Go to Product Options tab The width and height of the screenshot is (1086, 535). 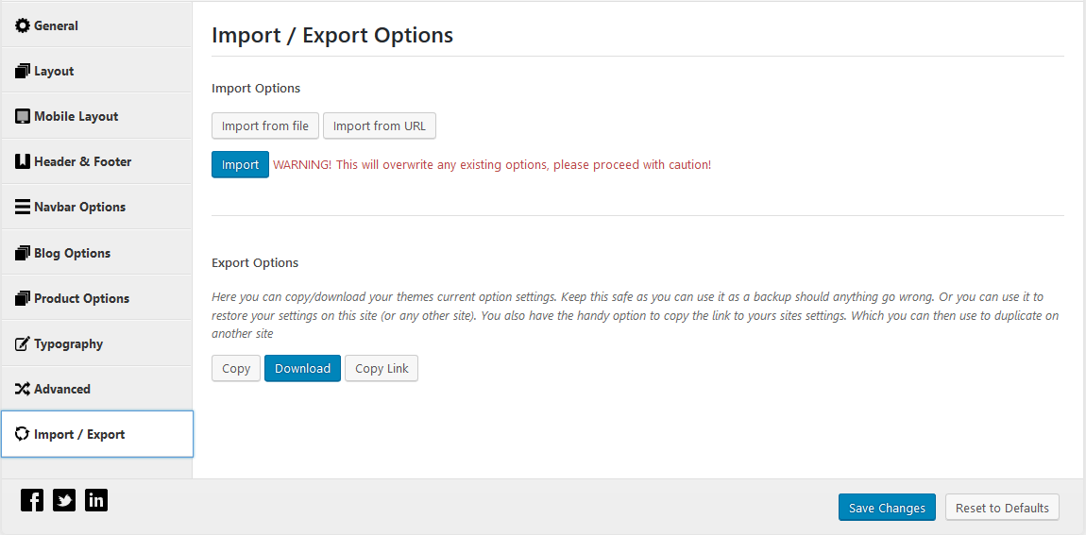[x=96, y=298]
